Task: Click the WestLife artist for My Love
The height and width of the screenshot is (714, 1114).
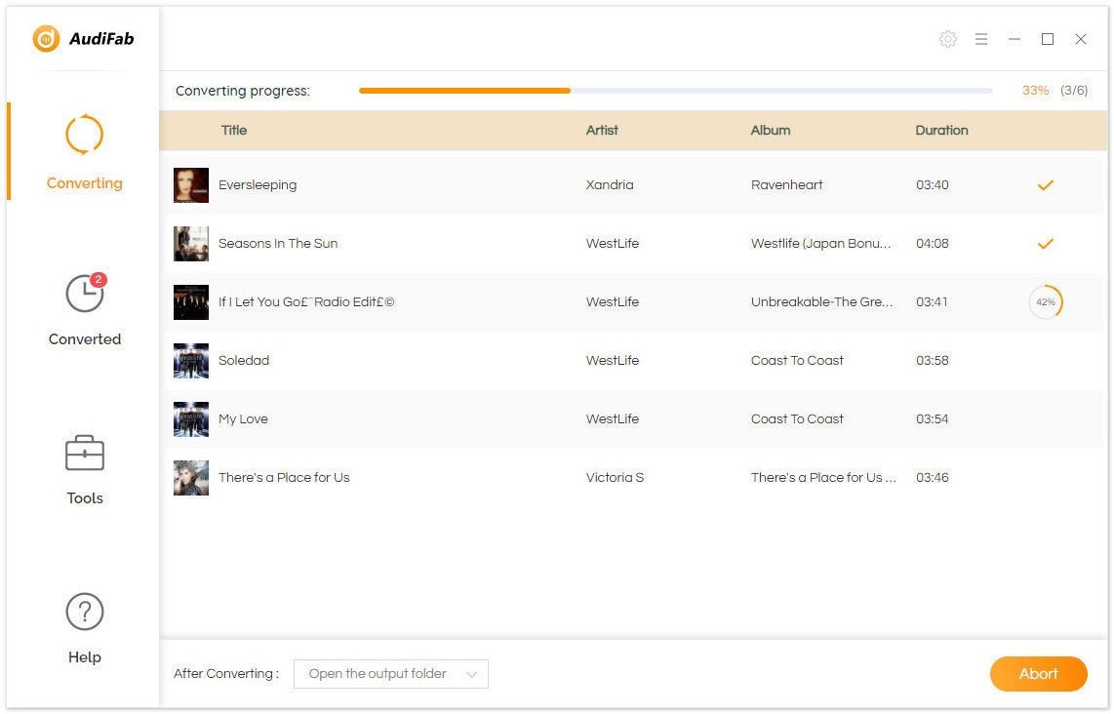Action: [613, 419]
